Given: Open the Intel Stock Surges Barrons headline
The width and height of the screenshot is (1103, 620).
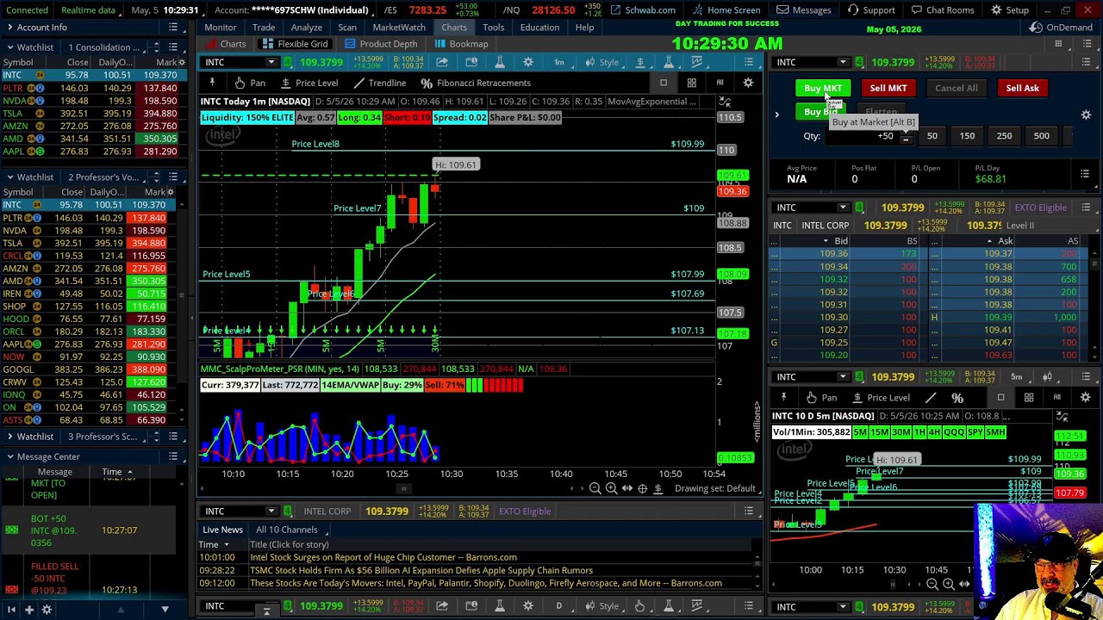Looking at the screenshot, I should 383,557.
